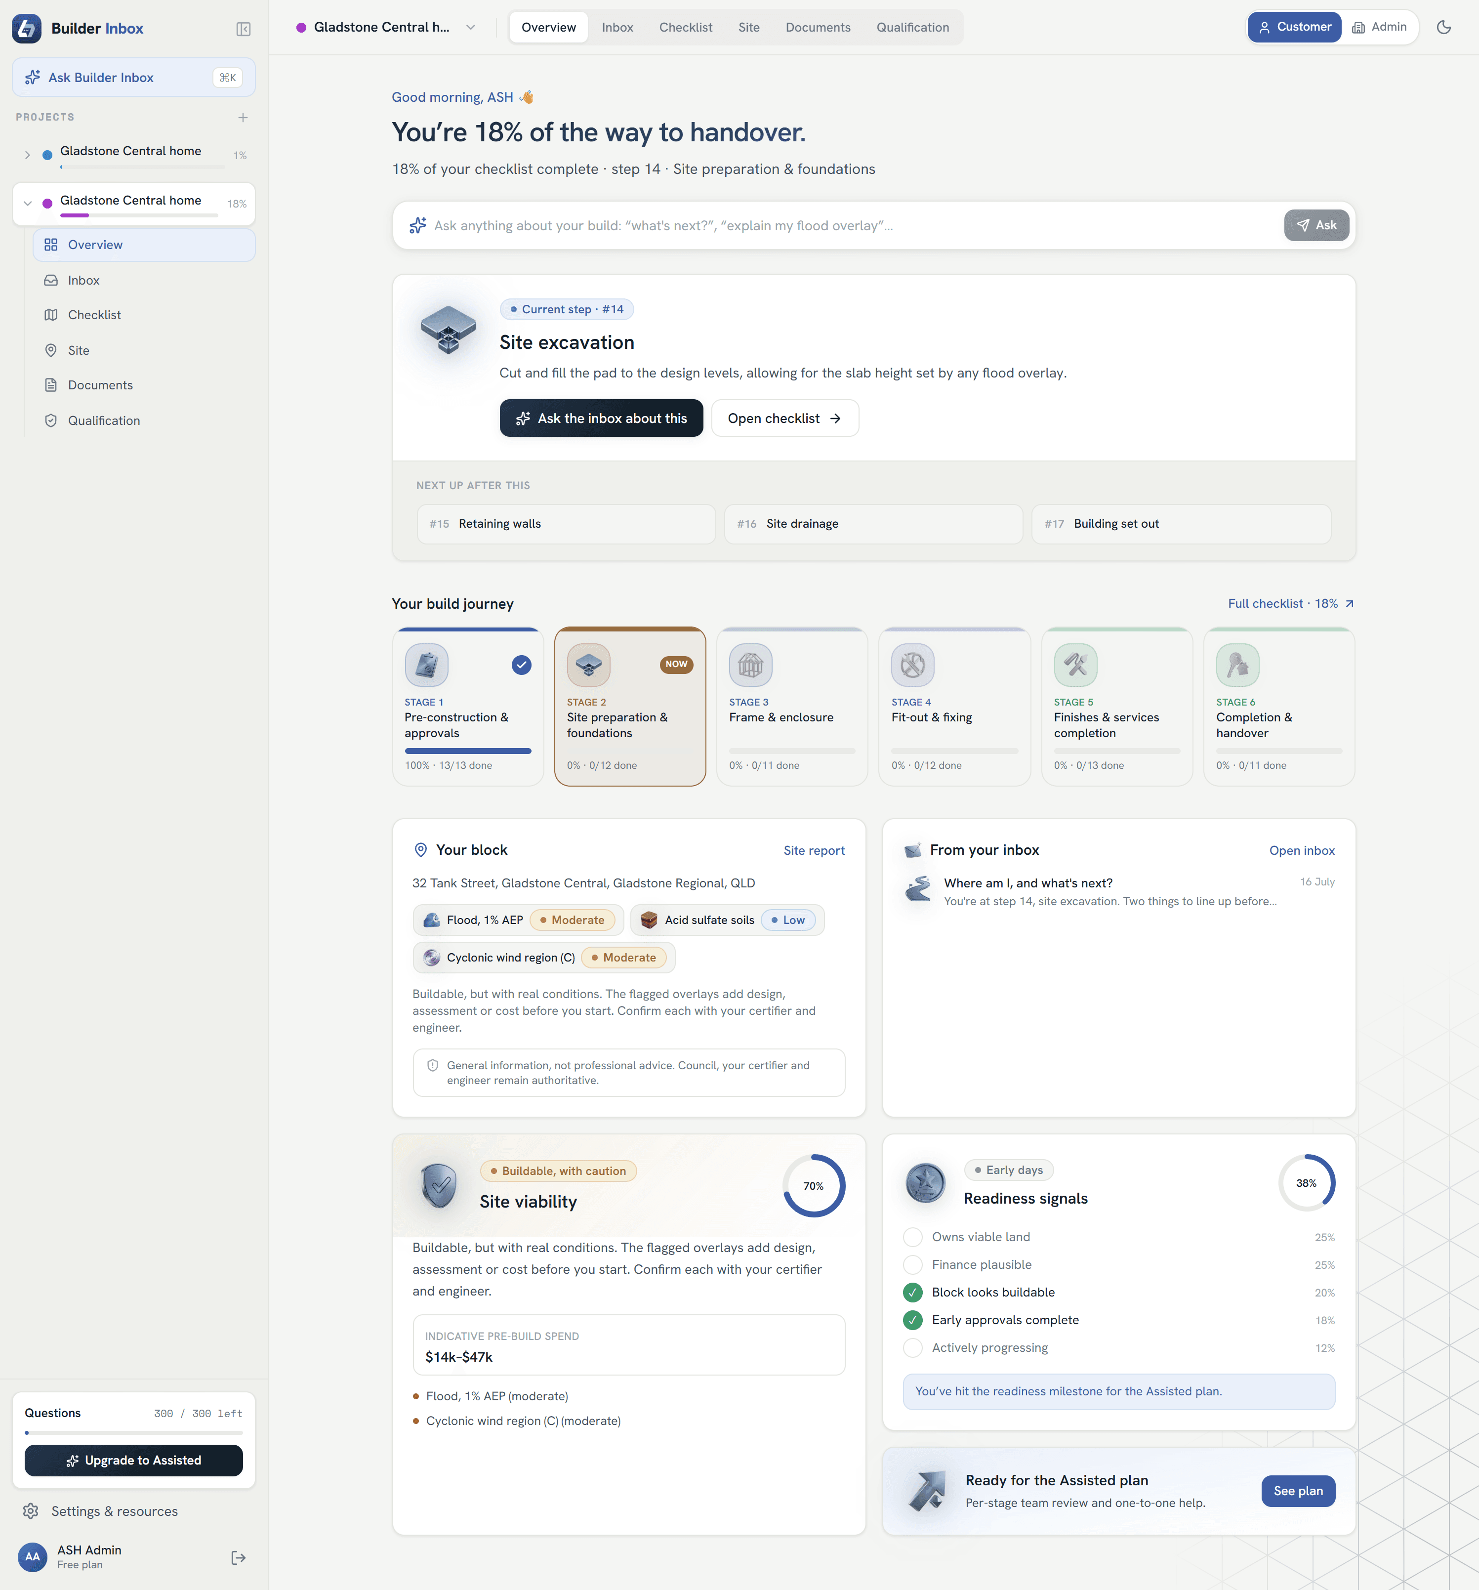Screen dimensions: 1479x1590
Task: Open the Qualification top tab
Action: [913, 27]
